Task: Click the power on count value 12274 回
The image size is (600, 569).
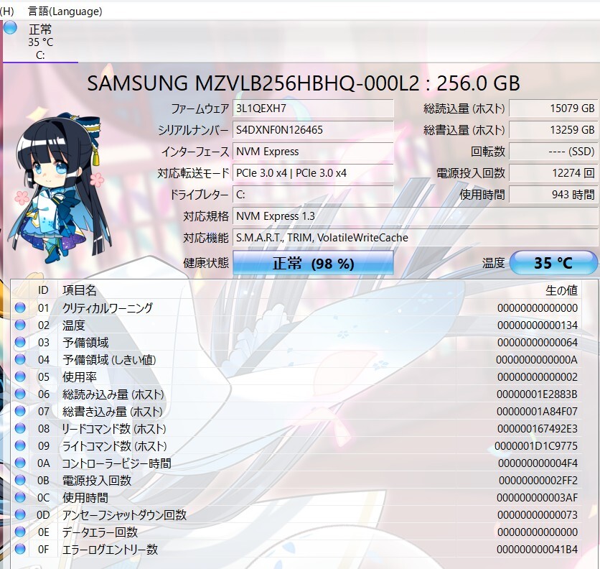Action: pos(553,173)
